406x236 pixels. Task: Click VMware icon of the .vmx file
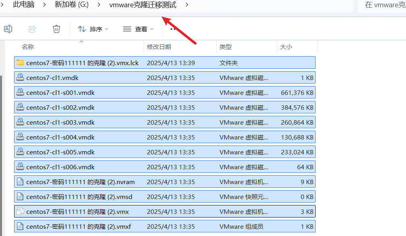[20, 211]
